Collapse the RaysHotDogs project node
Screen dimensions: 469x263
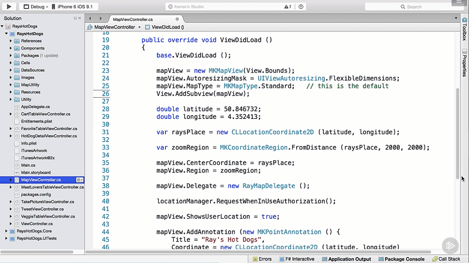click(x=6, y=34)
